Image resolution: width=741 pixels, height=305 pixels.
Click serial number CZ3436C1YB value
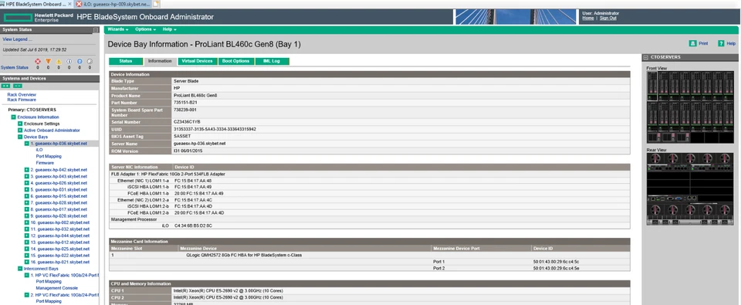click(187, 122)
